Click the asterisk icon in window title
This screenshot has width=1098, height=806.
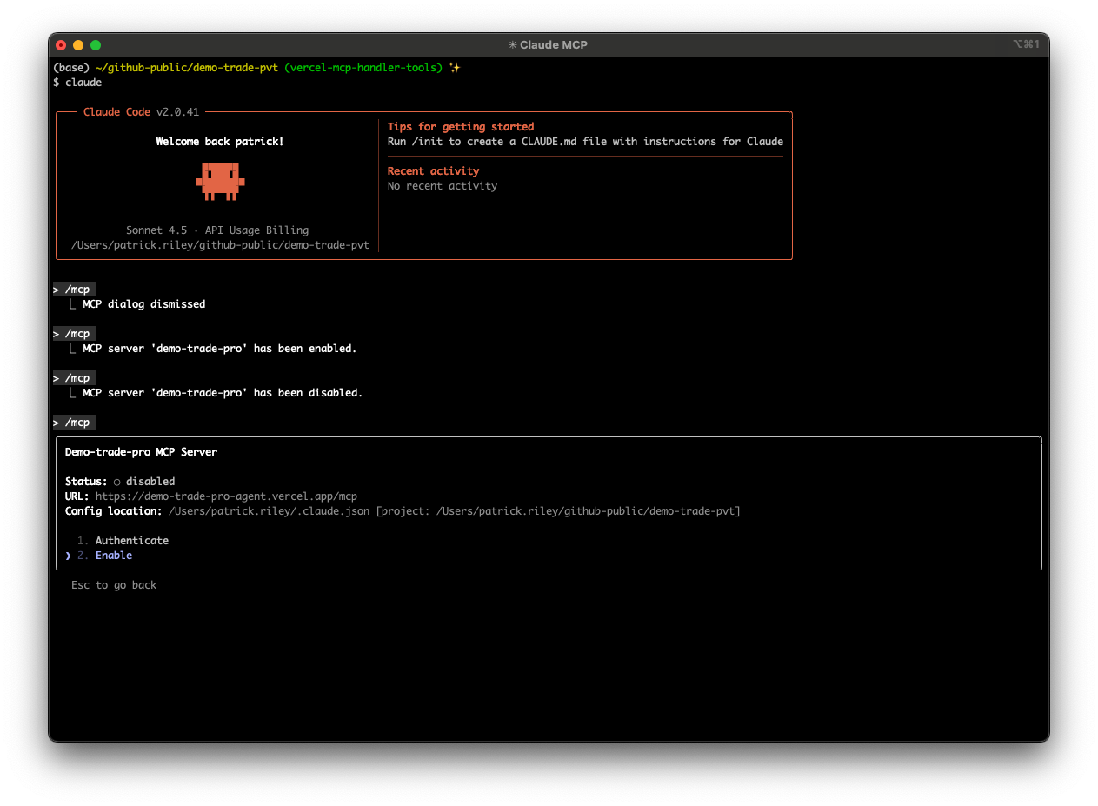[512, 44]
